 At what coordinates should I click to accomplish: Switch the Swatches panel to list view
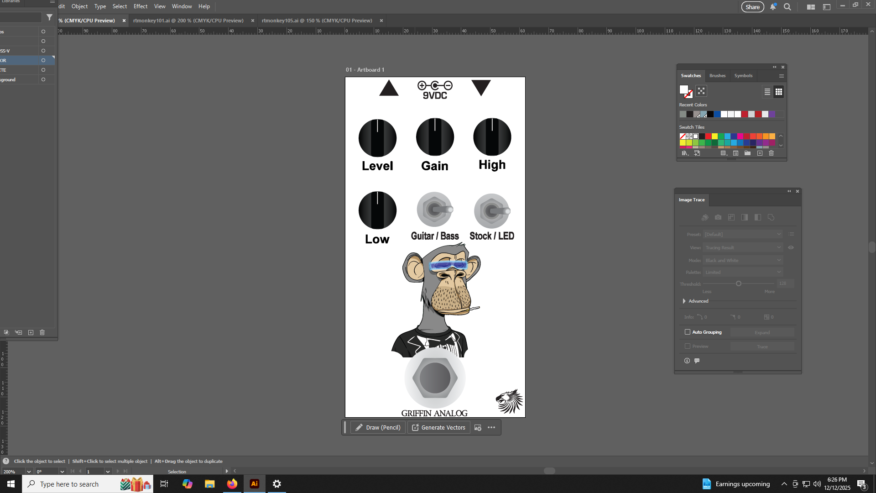pyautogui.click(x=767, y=92)
